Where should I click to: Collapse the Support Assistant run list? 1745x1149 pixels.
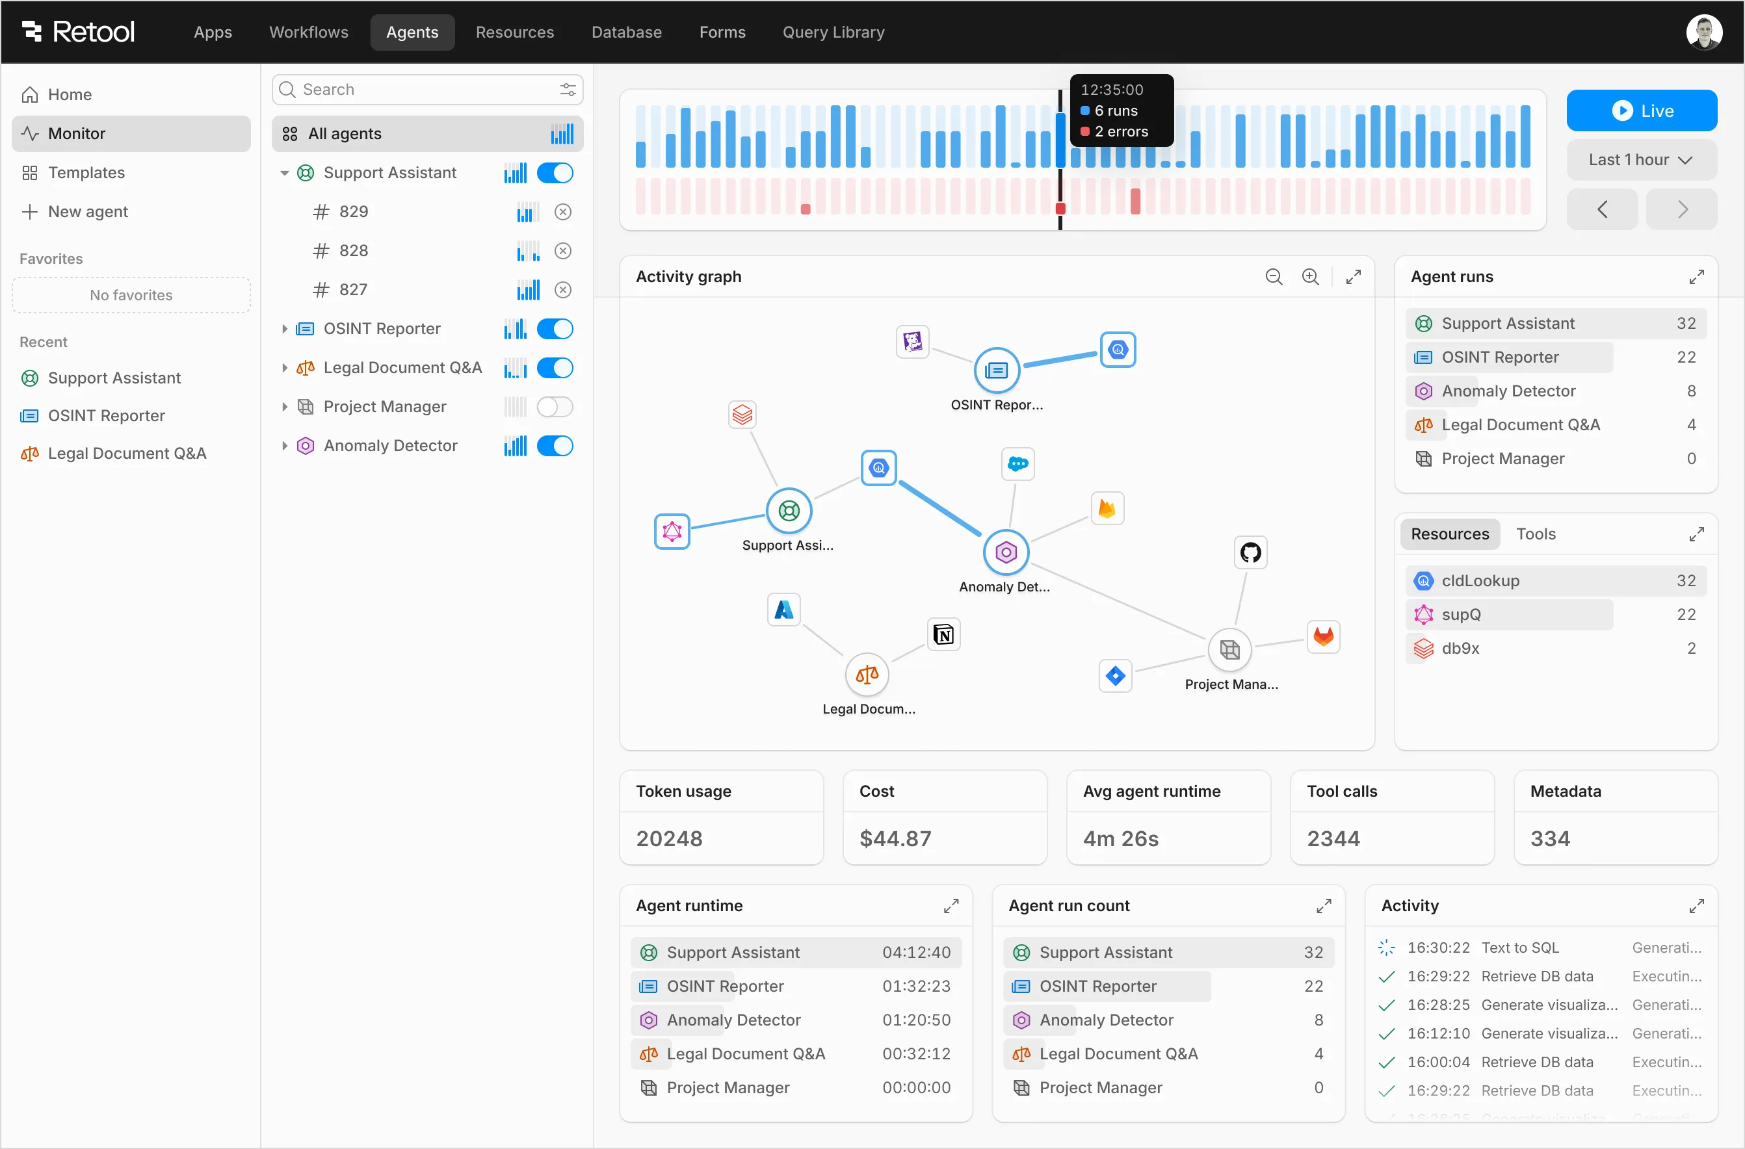click(x=286, y=173)
